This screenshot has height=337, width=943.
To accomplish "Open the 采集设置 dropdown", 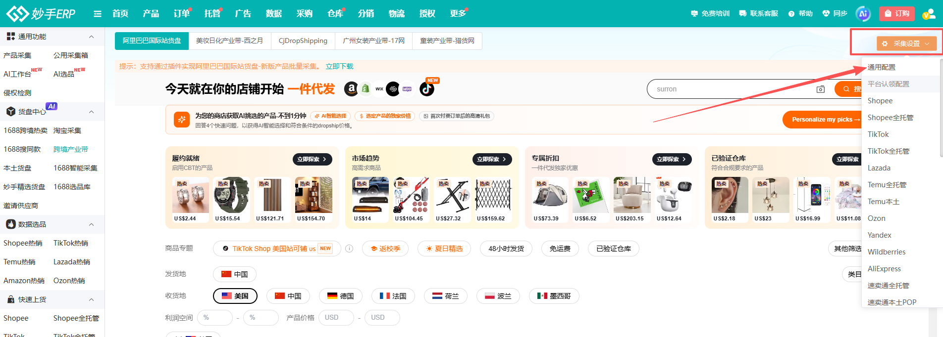I will 906,43.
